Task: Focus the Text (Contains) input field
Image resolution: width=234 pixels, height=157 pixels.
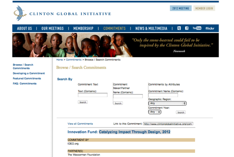Action: (x=92, y=95)
